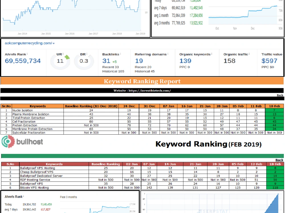Click the info icon next to UR

[x=63, y=54]
